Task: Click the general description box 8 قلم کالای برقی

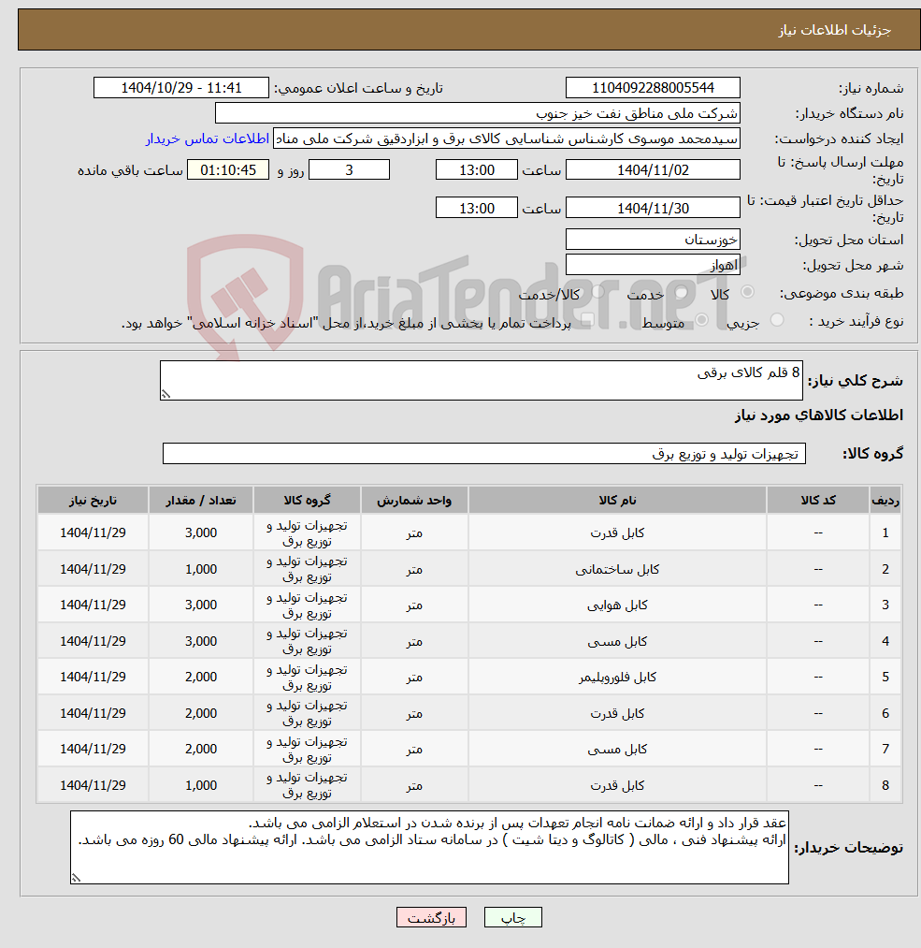Action: pos(482,380)
